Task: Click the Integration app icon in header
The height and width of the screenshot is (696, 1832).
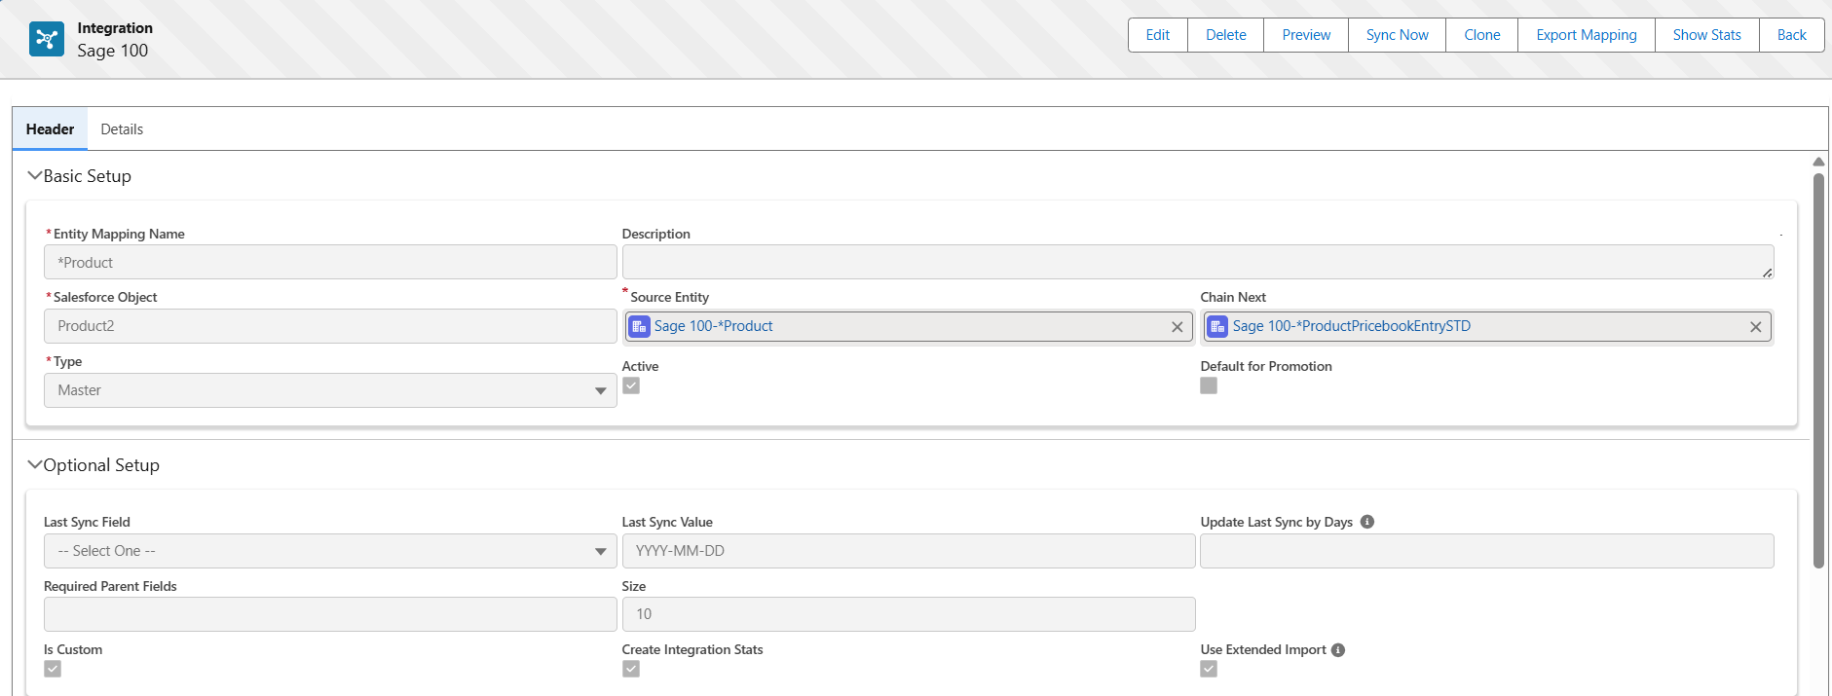Action: click(47, 39)
